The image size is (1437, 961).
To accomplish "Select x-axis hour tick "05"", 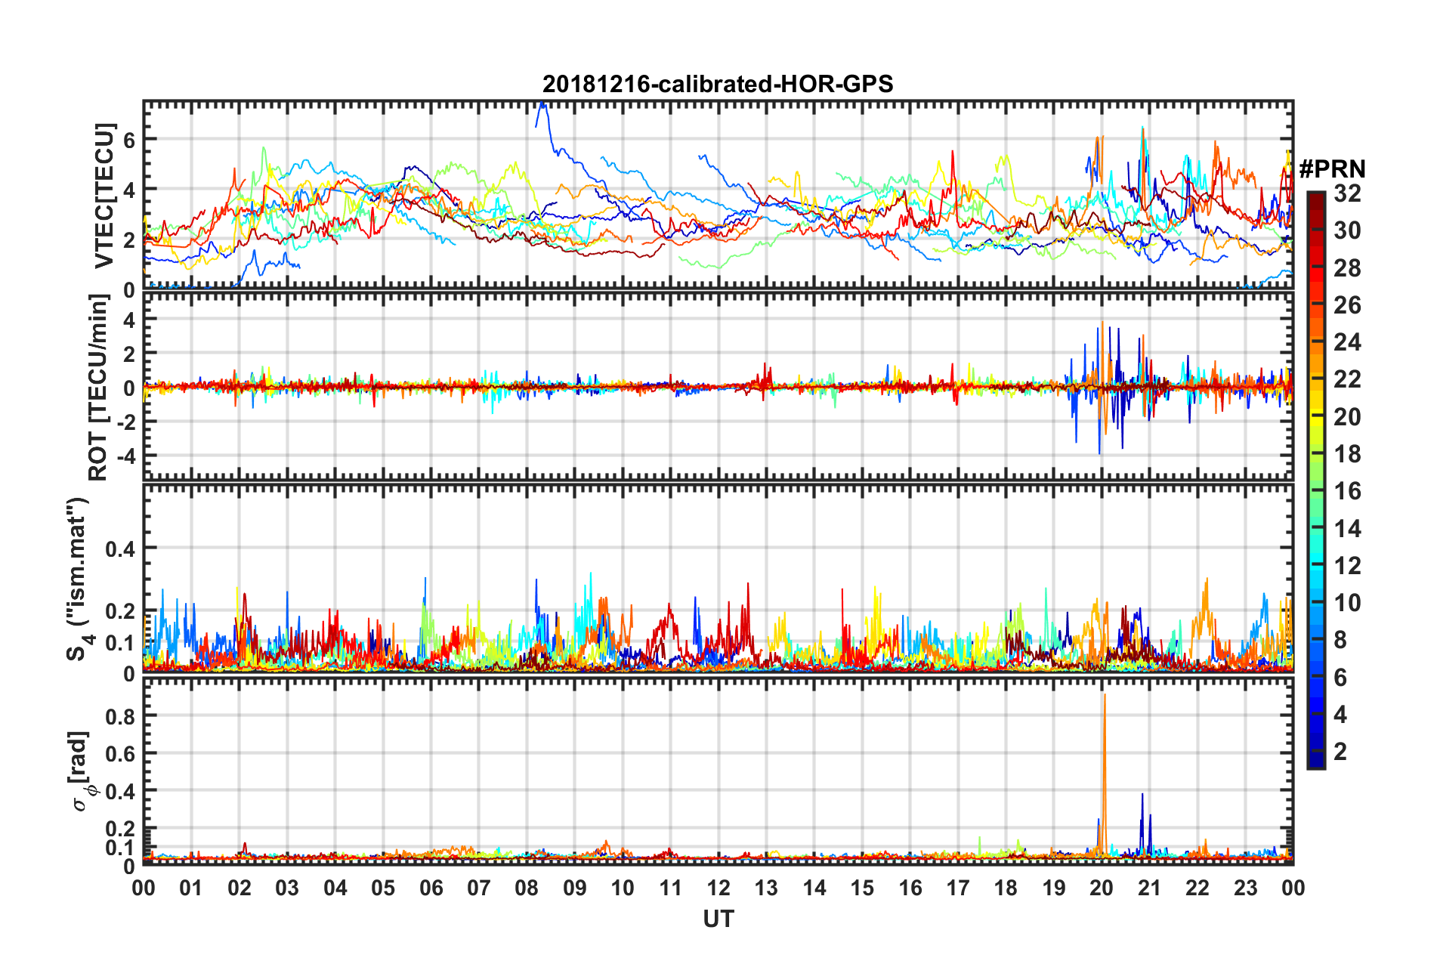I will [383, 888].
